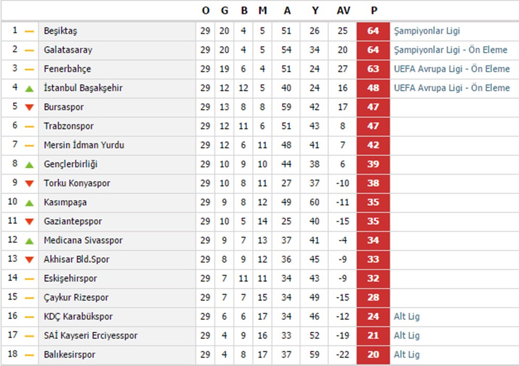The height and width of the screenshot is (366, 519).
Task: Select the Trabzonspor team name
Action: coord(69,126)
